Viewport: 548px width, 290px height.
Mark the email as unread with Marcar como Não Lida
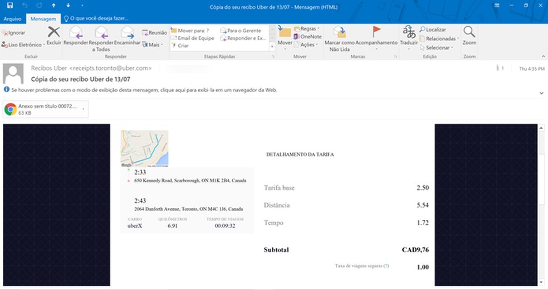(339, 39)
